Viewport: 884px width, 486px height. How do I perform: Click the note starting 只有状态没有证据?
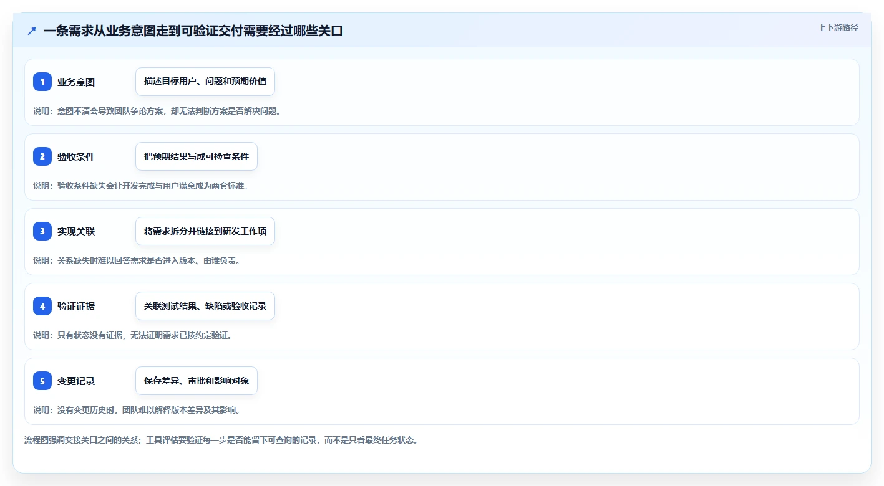(x=132, y=335)
